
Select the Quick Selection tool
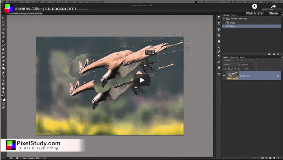(x=3, y=29)
